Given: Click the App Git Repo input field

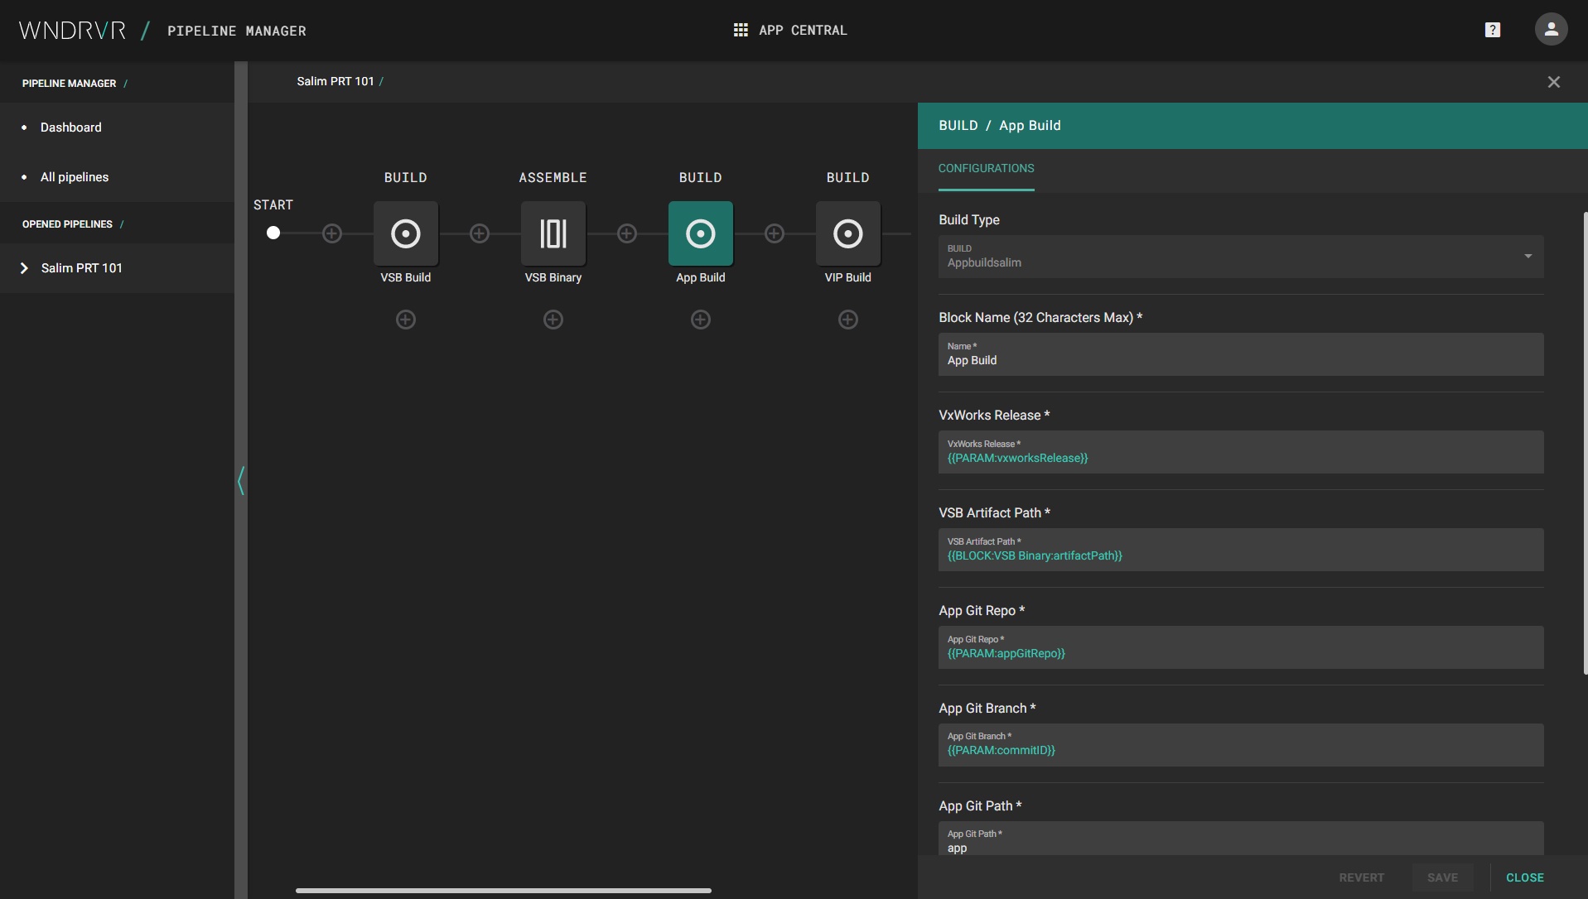Looking at the screenshot, I should click(x=1241, y=647).
